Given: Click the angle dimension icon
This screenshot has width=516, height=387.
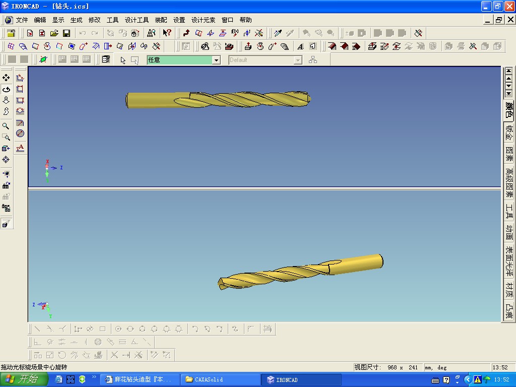Looking at the screenshot, I should (20, 111).
